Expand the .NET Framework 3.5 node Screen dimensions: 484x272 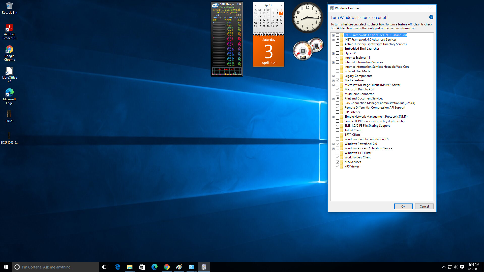click(x=333, y=35)
